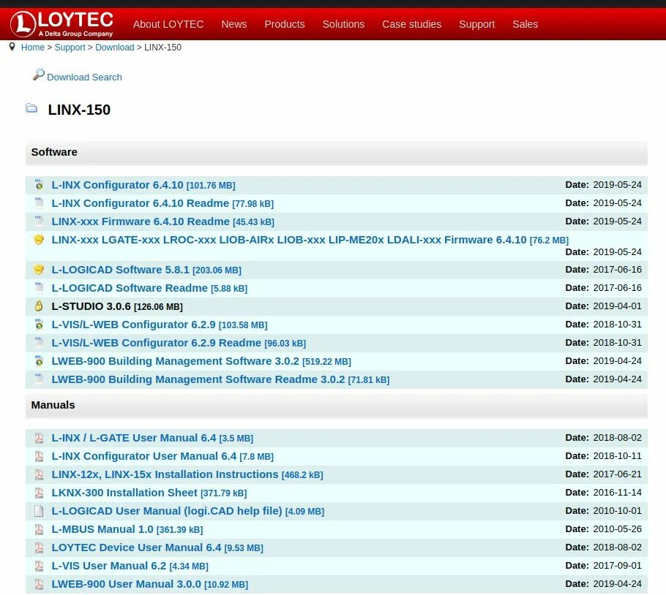The height and width of the screenshot is (595, 666).
Task: Open the L-MBUS Manual 1.0
Action: 102,528
